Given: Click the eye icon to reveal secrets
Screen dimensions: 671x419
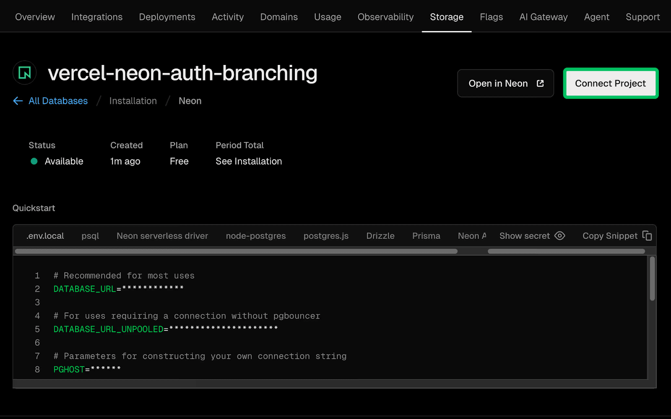Looking at the screenshot, I should [x=559, y=236].
